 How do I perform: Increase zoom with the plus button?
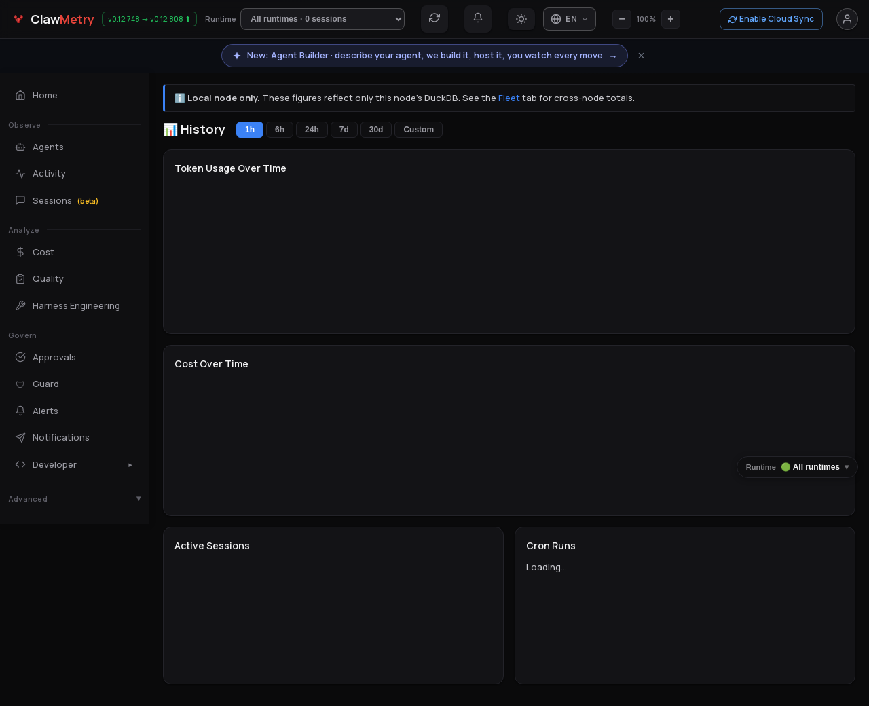click(x=671, y=19)
